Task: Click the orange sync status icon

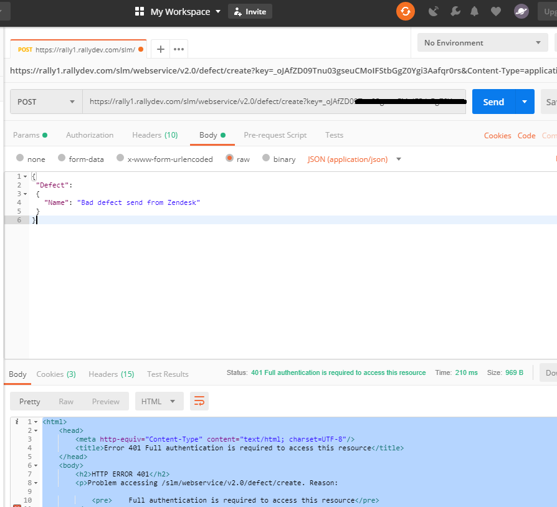Action: [405, 11]
